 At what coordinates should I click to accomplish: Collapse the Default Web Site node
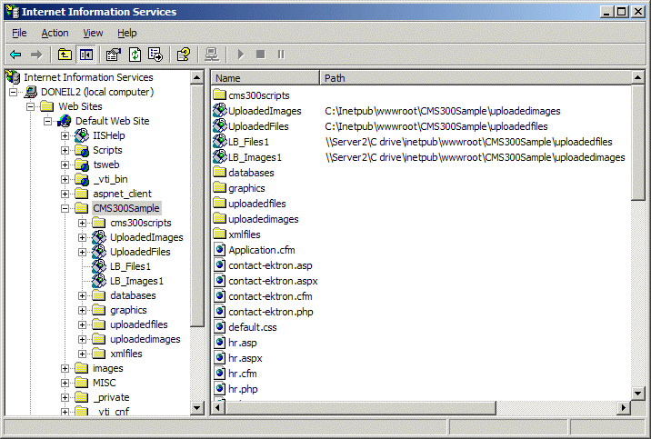(x=48, y=121)
